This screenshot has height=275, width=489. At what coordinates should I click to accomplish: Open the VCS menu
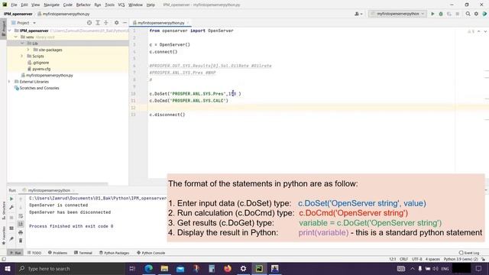[121, 5]
